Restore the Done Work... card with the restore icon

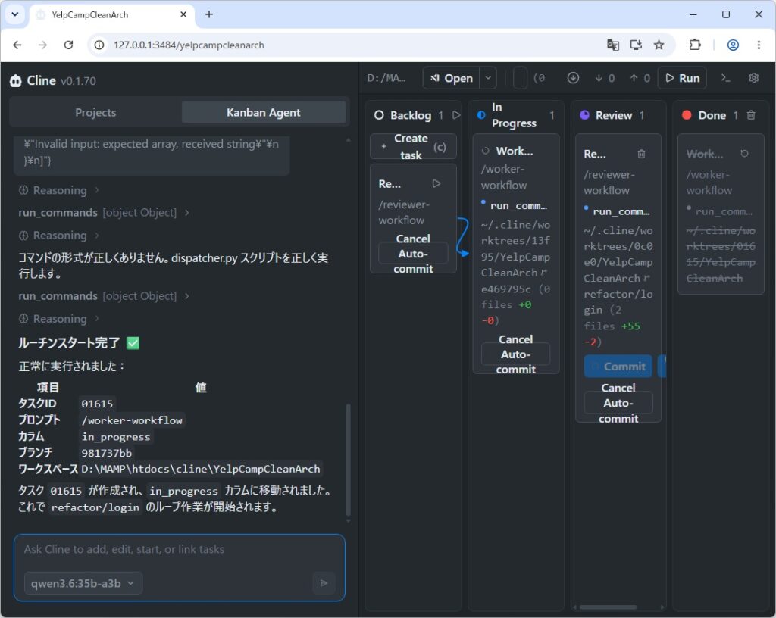(x=744, y=154)
